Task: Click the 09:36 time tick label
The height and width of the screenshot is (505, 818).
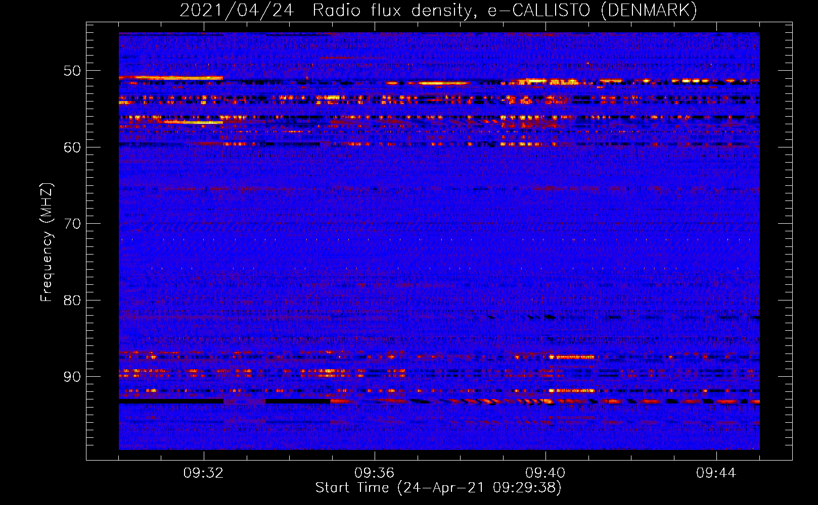Action: tap(375, 473)
